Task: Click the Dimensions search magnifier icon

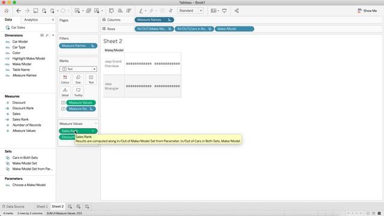Action: pos(47,35)
